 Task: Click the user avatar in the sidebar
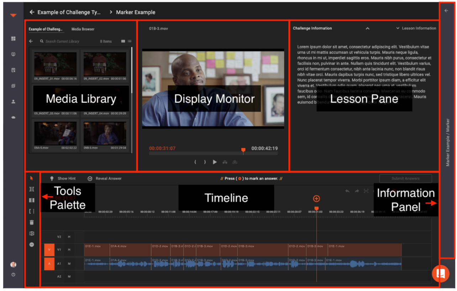(13, 264)
